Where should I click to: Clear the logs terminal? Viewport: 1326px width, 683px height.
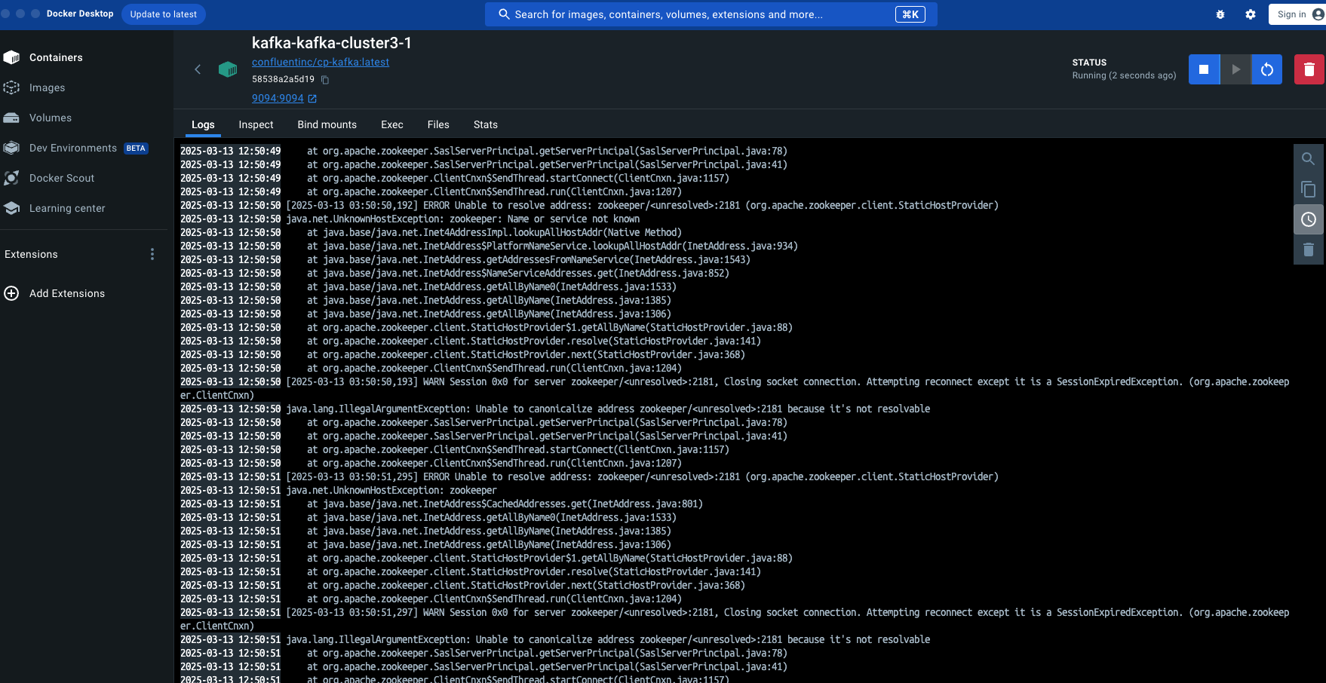click(1309, 250)
